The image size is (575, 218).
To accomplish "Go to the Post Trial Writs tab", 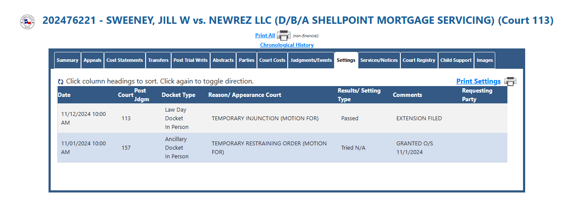I will pos(191,61).
